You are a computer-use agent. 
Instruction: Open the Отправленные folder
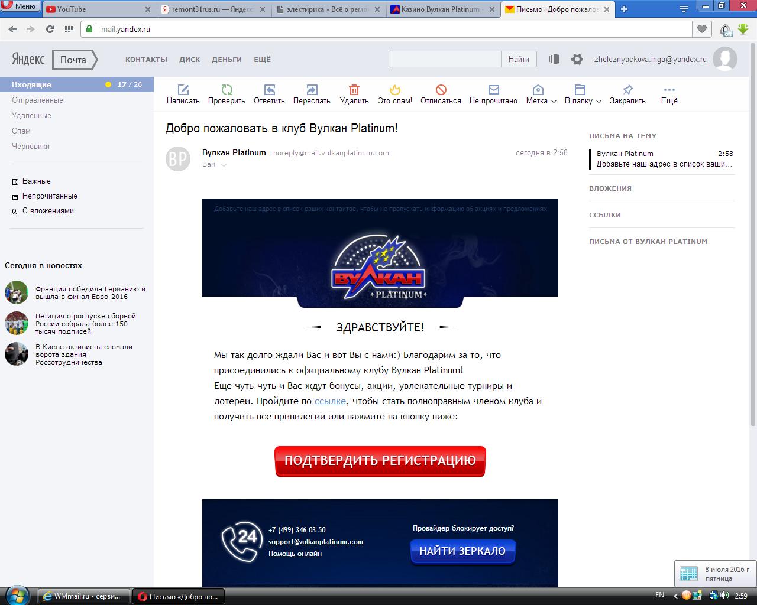37,100
